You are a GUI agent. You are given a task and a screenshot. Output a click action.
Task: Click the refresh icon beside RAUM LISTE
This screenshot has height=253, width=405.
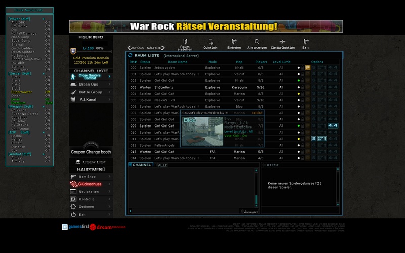pos(130,55)
